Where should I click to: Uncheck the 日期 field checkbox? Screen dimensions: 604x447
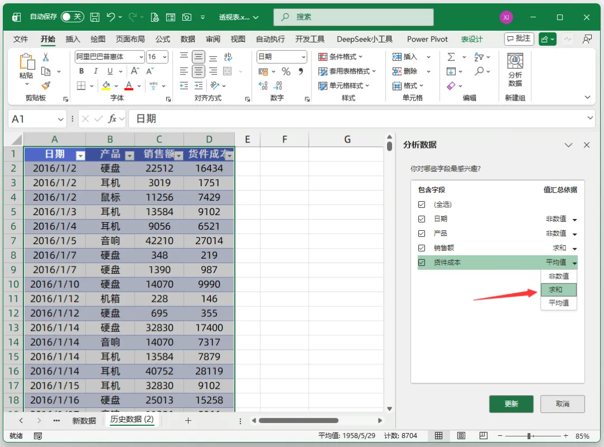tap(422, 219)
